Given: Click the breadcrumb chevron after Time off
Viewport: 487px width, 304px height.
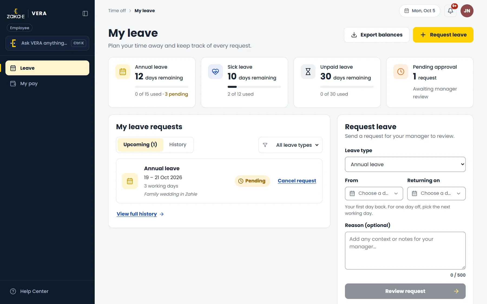Looking at the screenshot, I should click(x=130, y=11).
